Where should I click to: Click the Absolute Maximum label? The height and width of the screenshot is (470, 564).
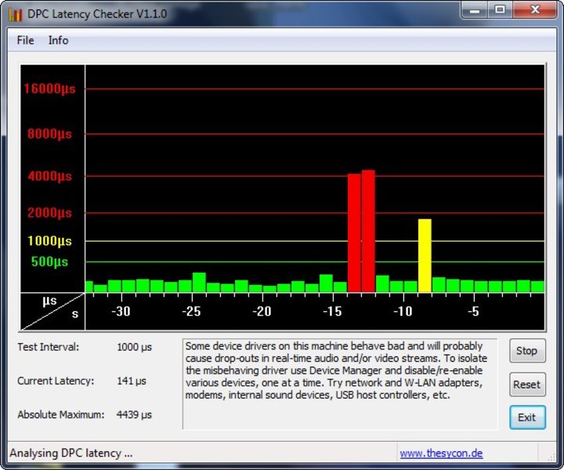click(61, 414)
